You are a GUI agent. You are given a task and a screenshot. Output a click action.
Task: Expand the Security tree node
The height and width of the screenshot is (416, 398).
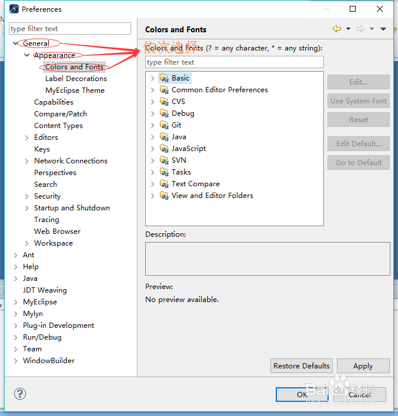(x=26, y=196)
